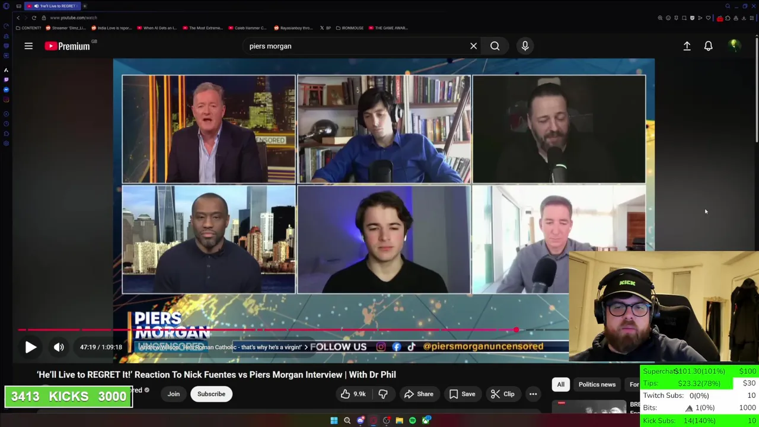Image resolution: width=759 pixels, height=427 pixels.
Task: Run search with magnifier button
Action: pyautogui.click(x=495, y=46)
